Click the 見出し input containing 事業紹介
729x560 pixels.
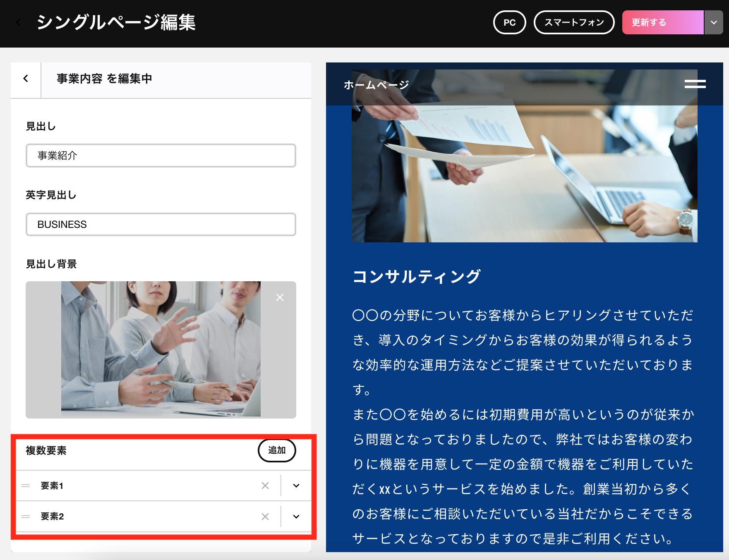pyautogui.click(x=161, y=156)
